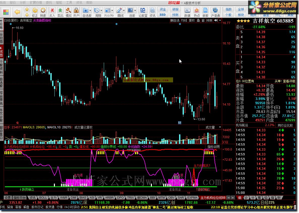
Task: Open 牛叉诊股 in left sidebar
Action: [x=2, y=116]
